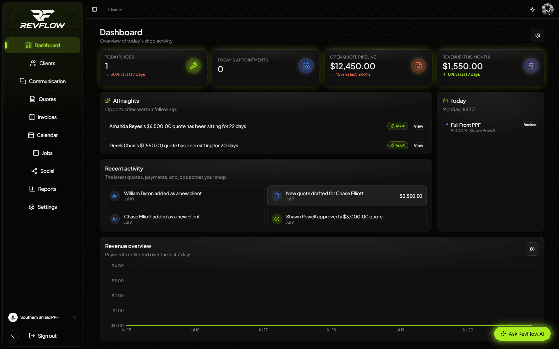559x349 pixels.
Task: Click the Southern Shield PPF shop logo
Action: click(x=13, y=317)
